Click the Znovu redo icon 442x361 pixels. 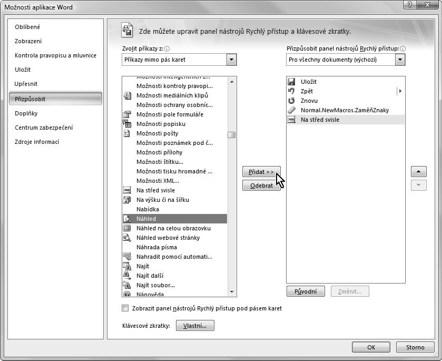(291, 101)
